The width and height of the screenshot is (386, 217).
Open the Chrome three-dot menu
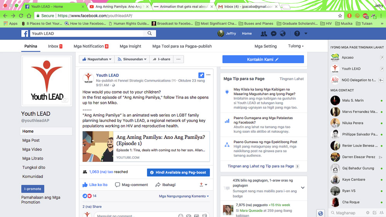(x=381, y=16)
